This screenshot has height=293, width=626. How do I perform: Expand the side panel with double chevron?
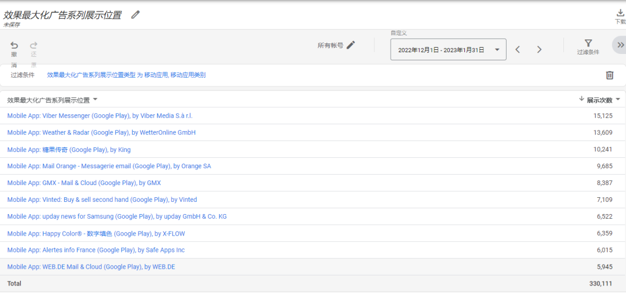click(x=620, y=45)
